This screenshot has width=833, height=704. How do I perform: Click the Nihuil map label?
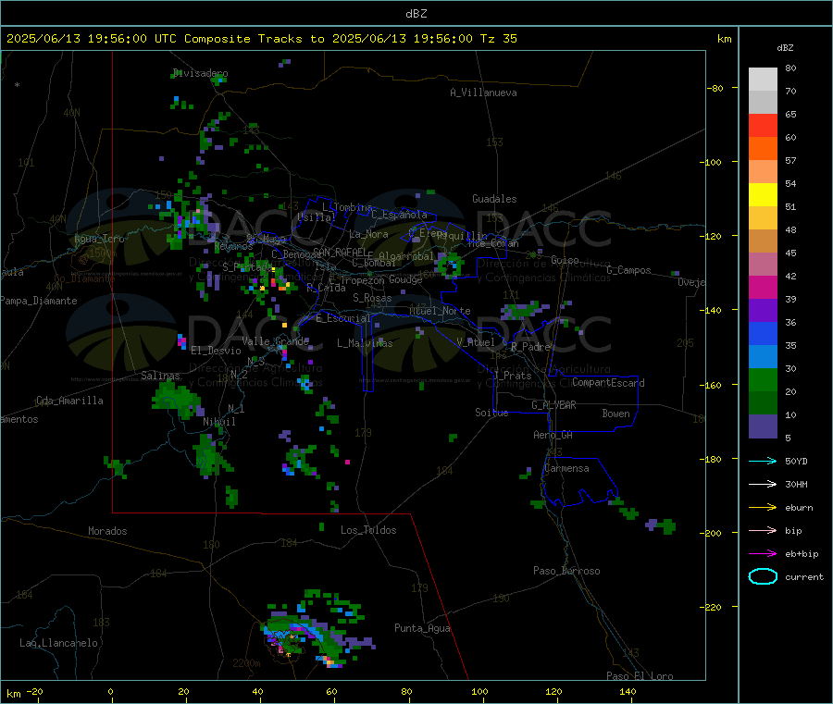coord(219,422)
